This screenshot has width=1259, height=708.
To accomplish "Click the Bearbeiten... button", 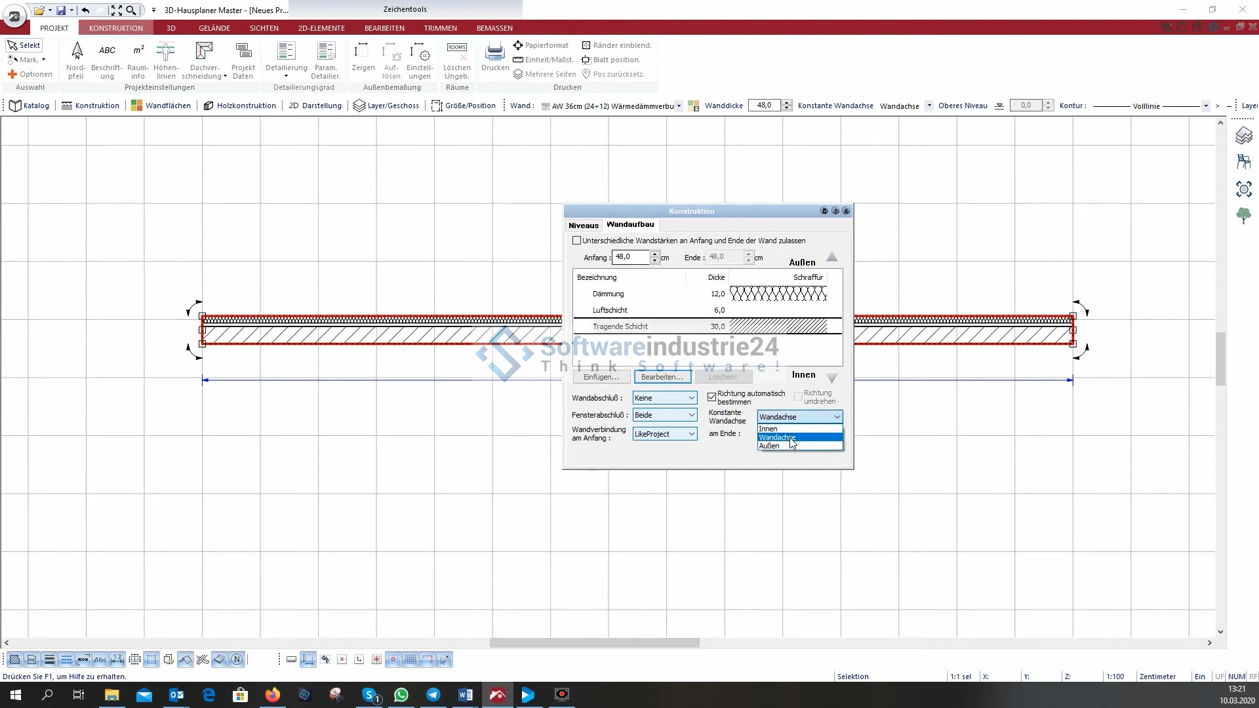I will coord(662,377).
